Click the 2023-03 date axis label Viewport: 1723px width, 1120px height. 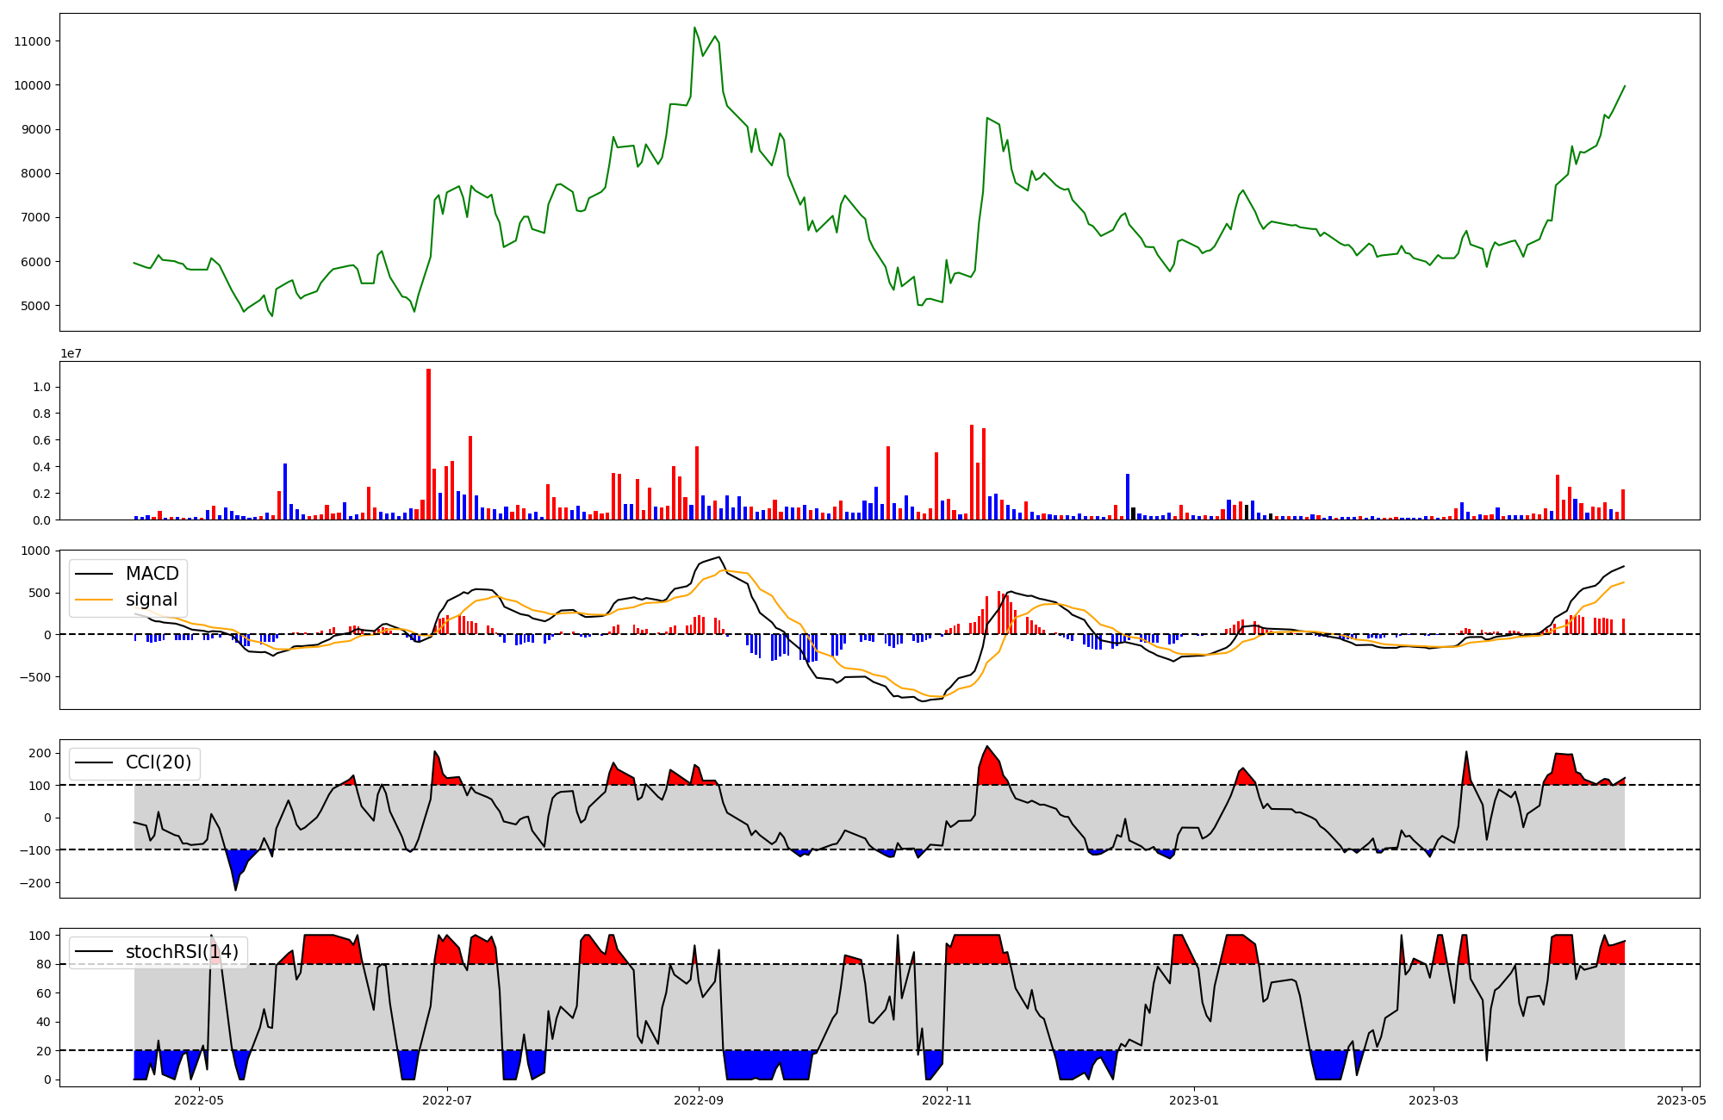tap(1434, 1099)
